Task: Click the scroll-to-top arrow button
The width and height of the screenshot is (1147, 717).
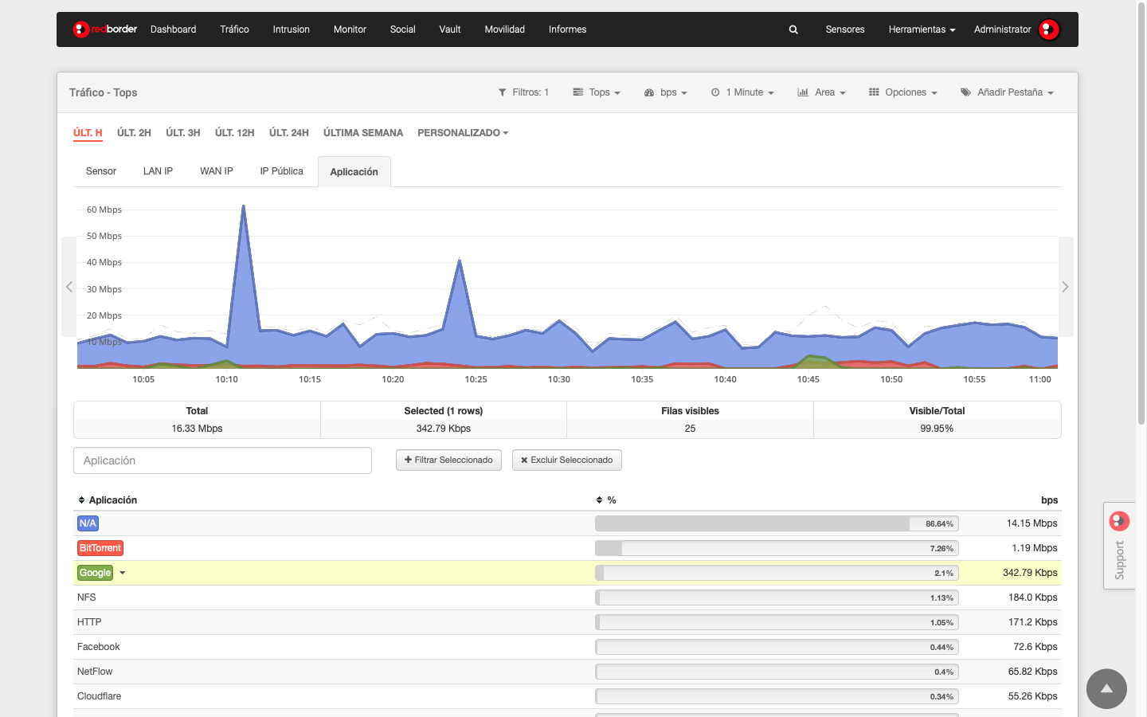Action: 1106,688
